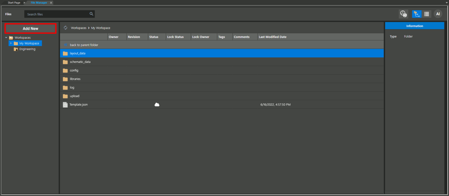Screen dimensions: 449x196
Task: Toggle tree view display mode
Action: (x=416, y=14)
